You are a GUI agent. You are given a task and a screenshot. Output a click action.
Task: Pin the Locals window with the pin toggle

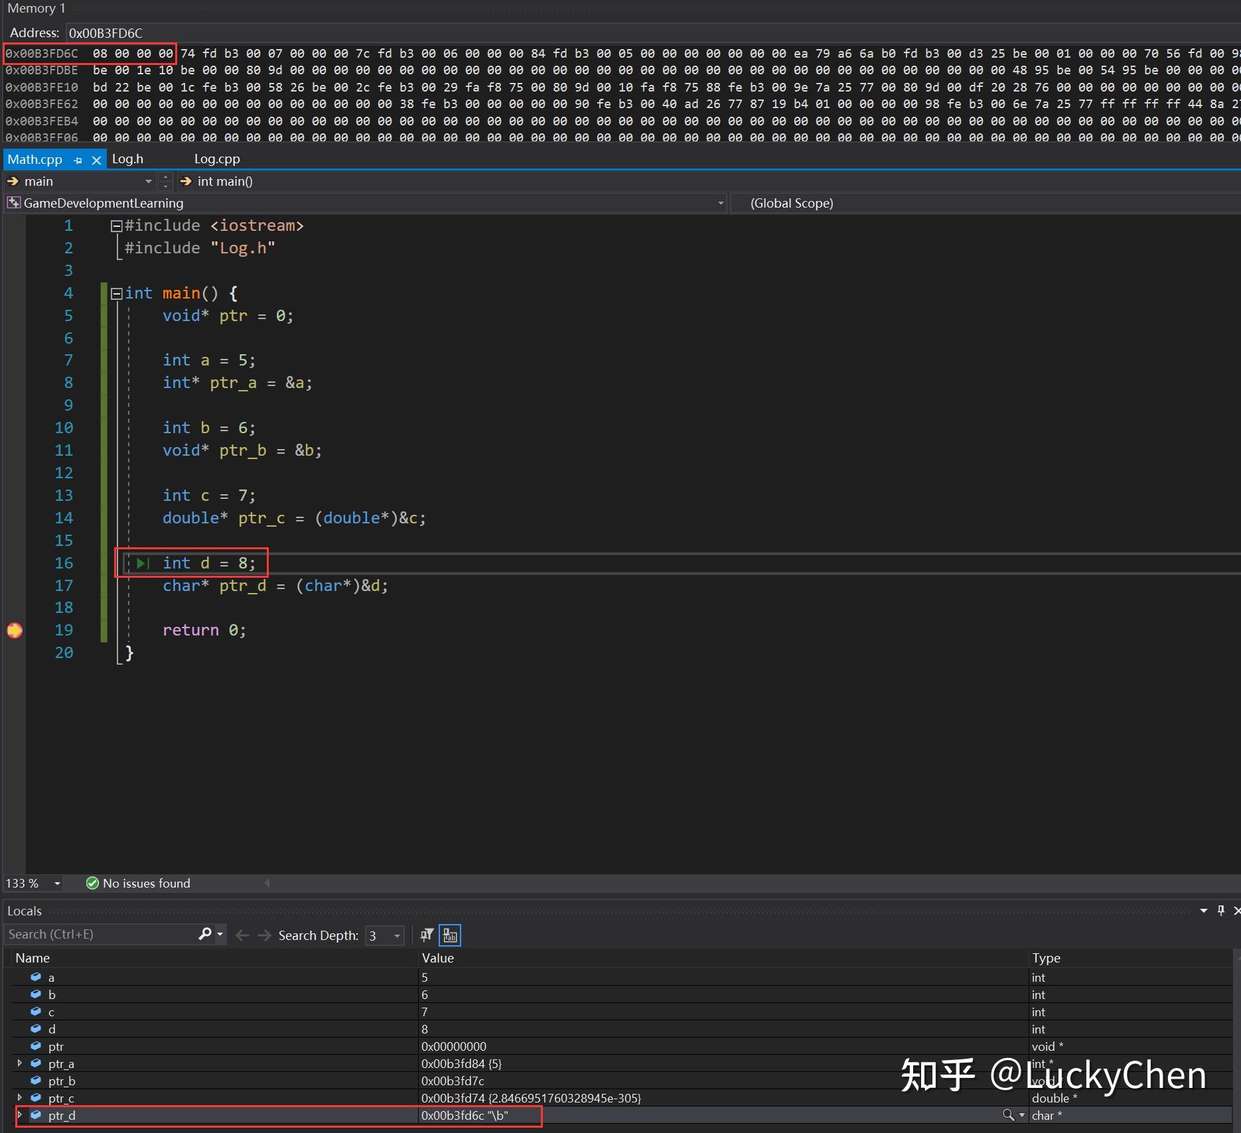click(x=1221, y=911)
